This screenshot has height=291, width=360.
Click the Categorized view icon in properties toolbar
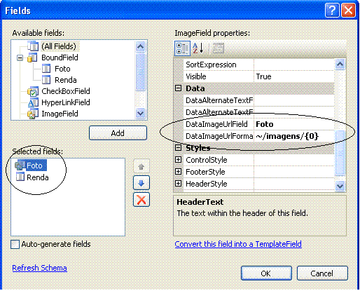[182, 48]
